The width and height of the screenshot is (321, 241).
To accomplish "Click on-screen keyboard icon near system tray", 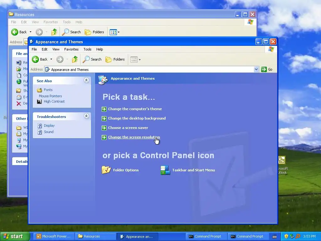I will (x=275, y=237).
